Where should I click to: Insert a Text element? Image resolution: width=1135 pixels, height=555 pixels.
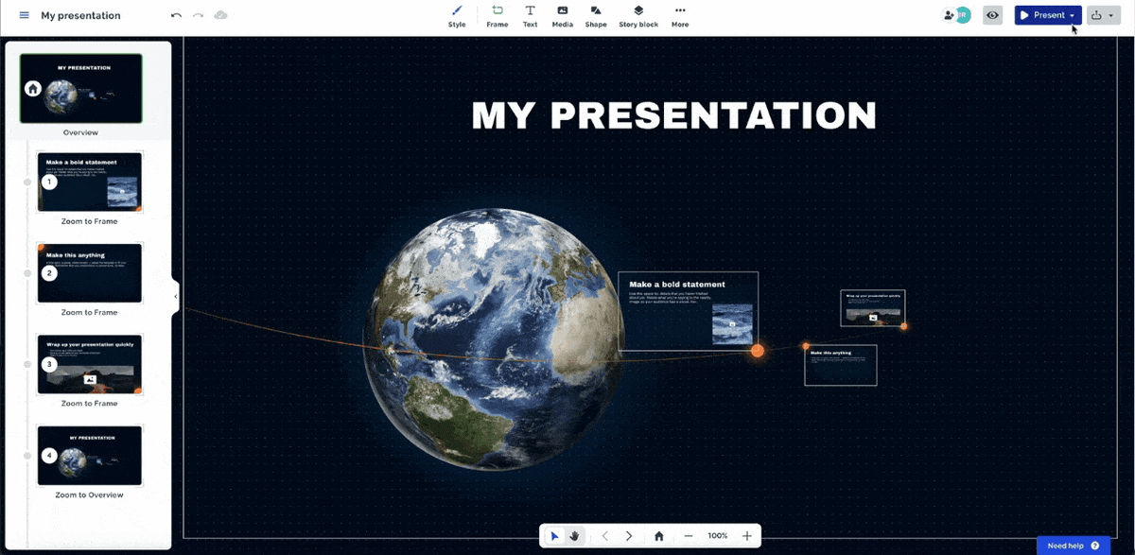[x=530, y=16]
